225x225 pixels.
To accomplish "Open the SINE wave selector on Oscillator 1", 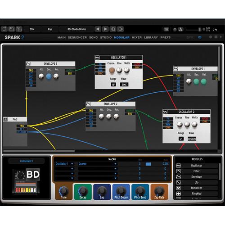I will coord(124,85).
